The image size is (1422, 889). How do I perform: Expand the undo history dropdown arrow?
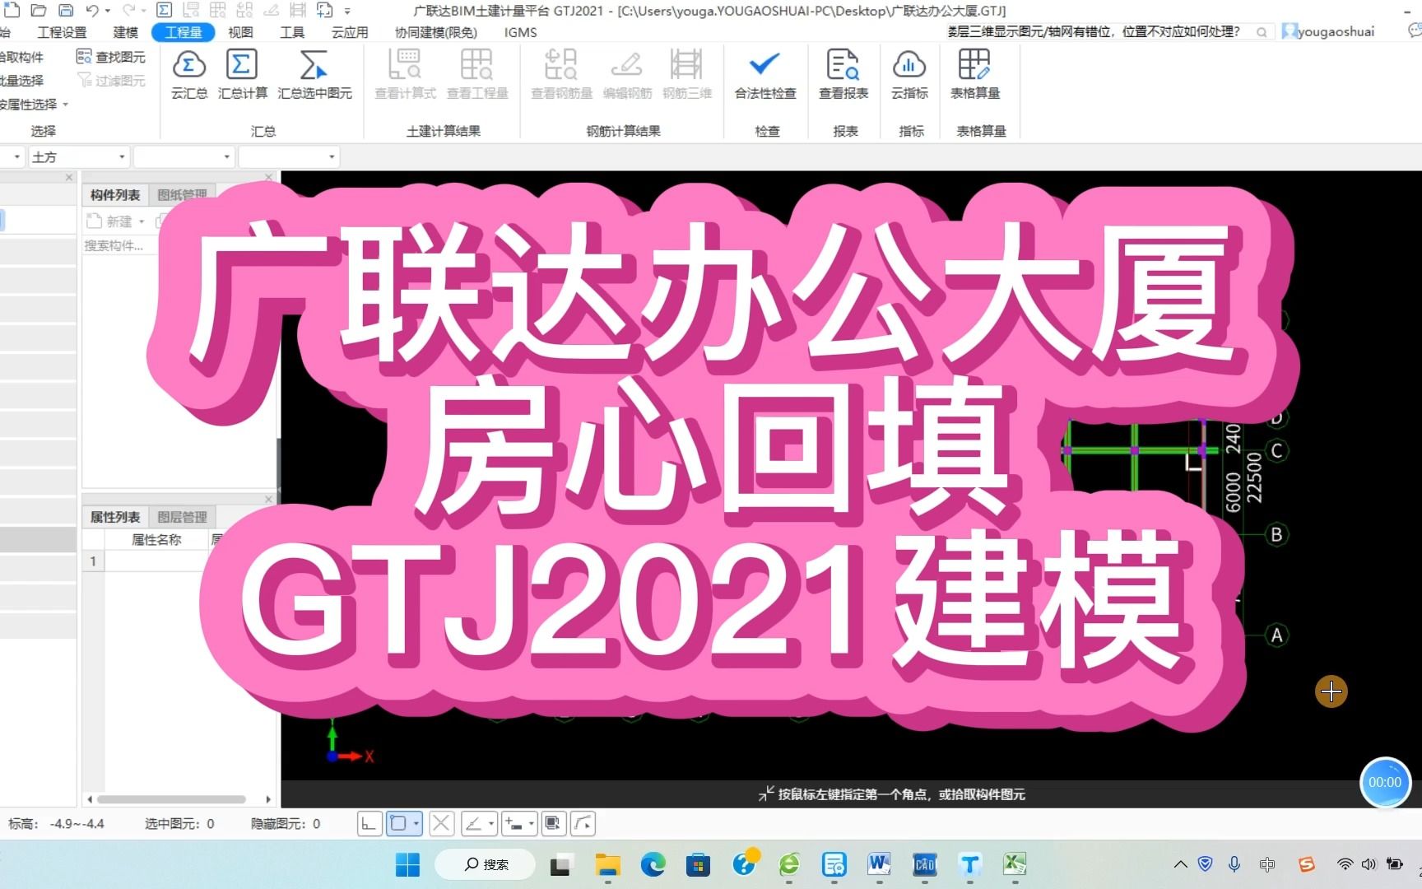[x=108, y=12]
